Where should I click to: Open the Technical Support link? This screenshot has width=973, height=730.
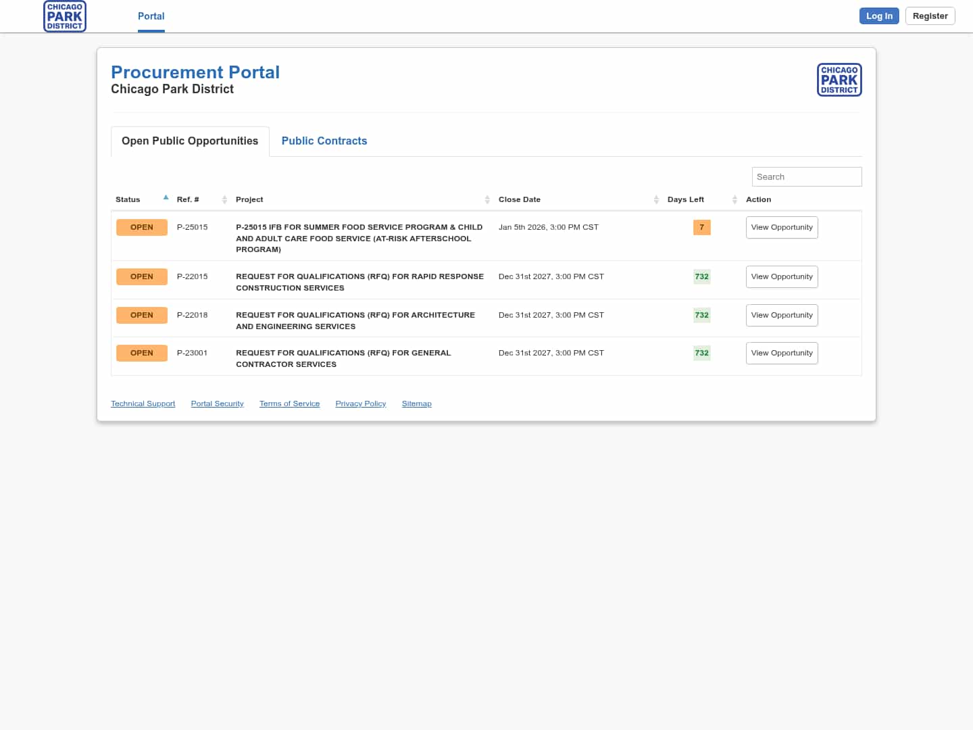[143, 404]
